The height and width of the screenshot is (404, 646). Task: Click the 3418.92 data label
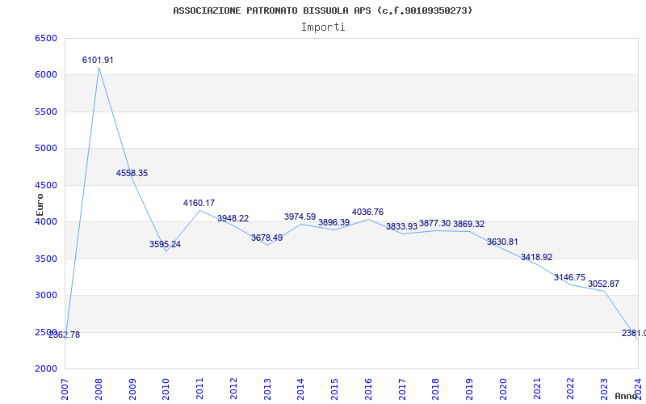click(x=536, y=258)
